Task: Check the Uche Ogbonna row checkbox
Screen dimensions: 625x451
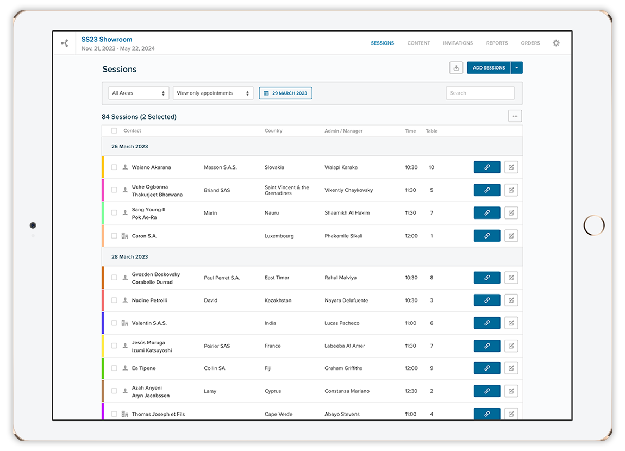Action: tap(114, 190)
